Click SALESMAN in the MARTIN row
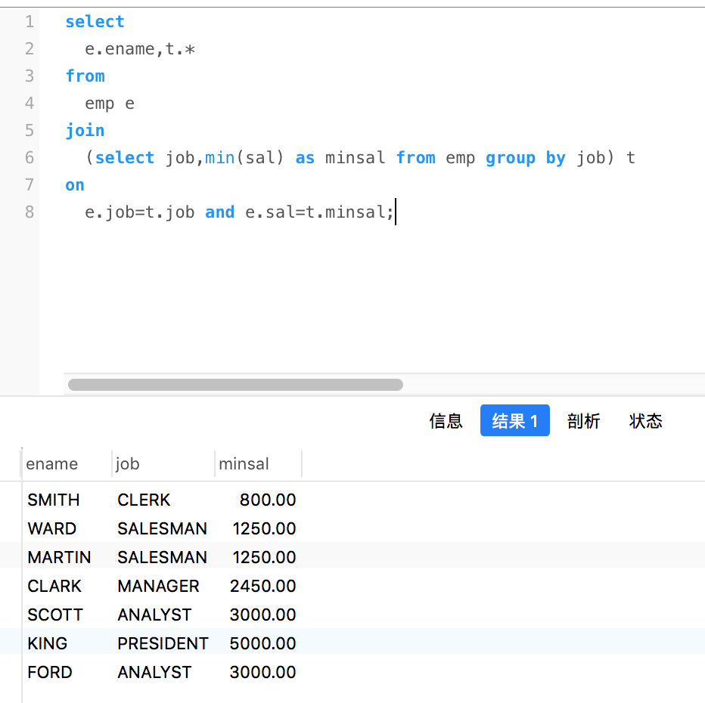Viewport: 705px width, 703px height. click(162, 557)
